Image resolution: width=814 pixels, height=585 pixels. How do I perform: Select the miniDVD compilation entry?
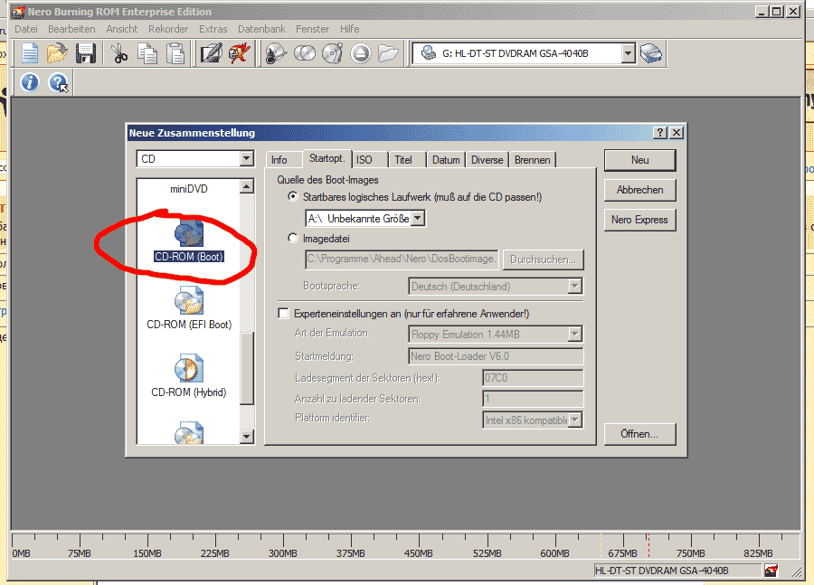pos(189,189)
